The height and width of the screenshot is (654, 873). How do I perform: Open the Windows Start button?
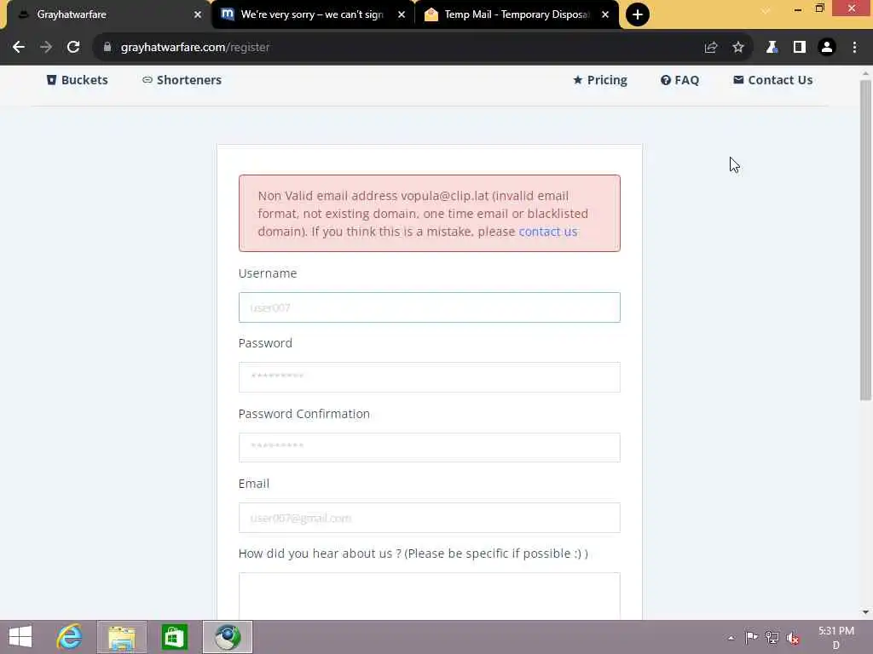coord(20,637)
